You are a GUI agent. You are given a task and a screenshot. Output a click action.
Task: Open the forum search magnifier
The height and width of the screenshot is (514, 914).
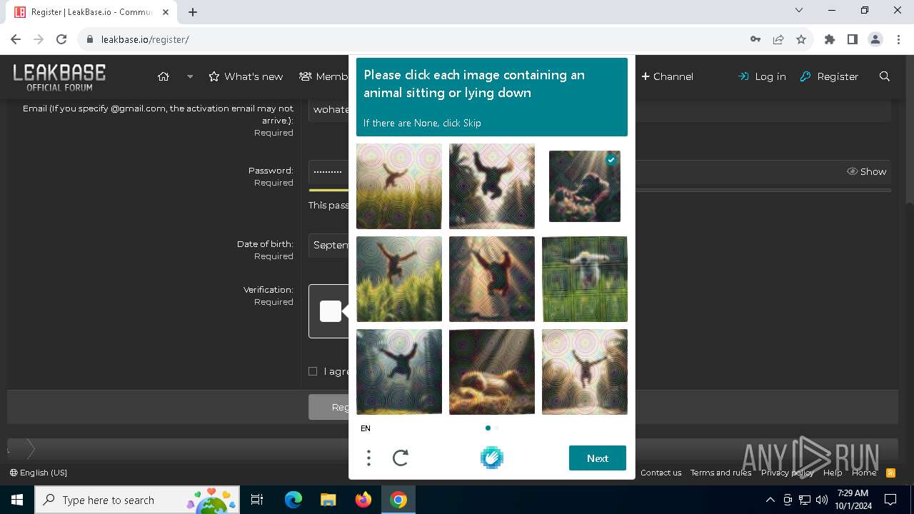885,76
